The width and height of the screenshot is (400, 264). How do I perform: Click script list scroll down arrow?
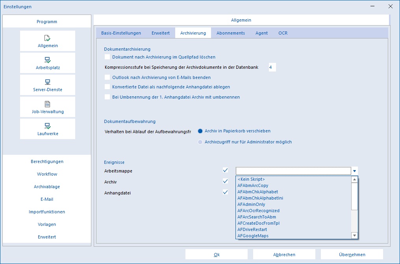354,235
